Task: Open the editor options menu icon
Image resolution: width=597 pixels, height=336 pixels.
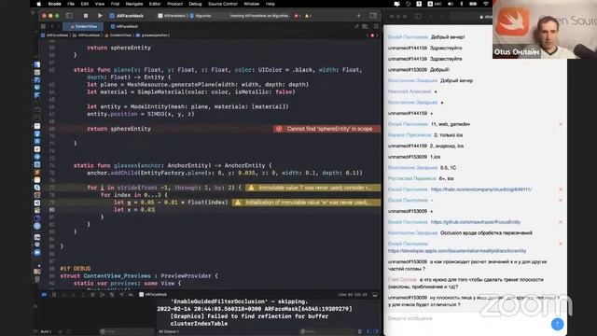Action: (365, 26)
